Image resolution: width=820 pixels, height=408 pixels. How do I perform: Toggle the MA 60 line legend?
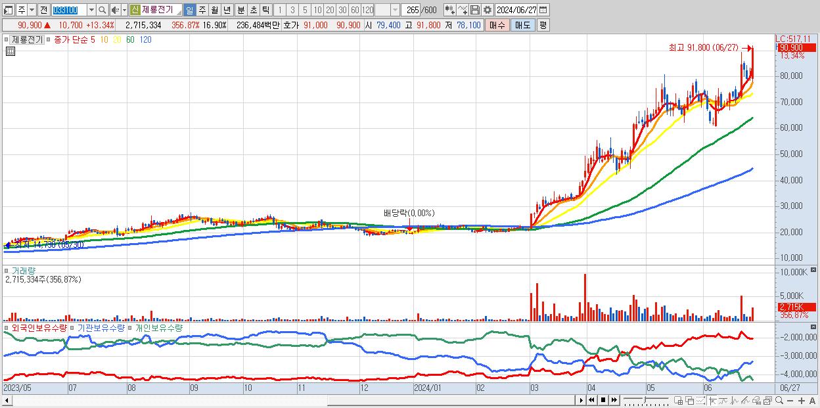[131, 39]
